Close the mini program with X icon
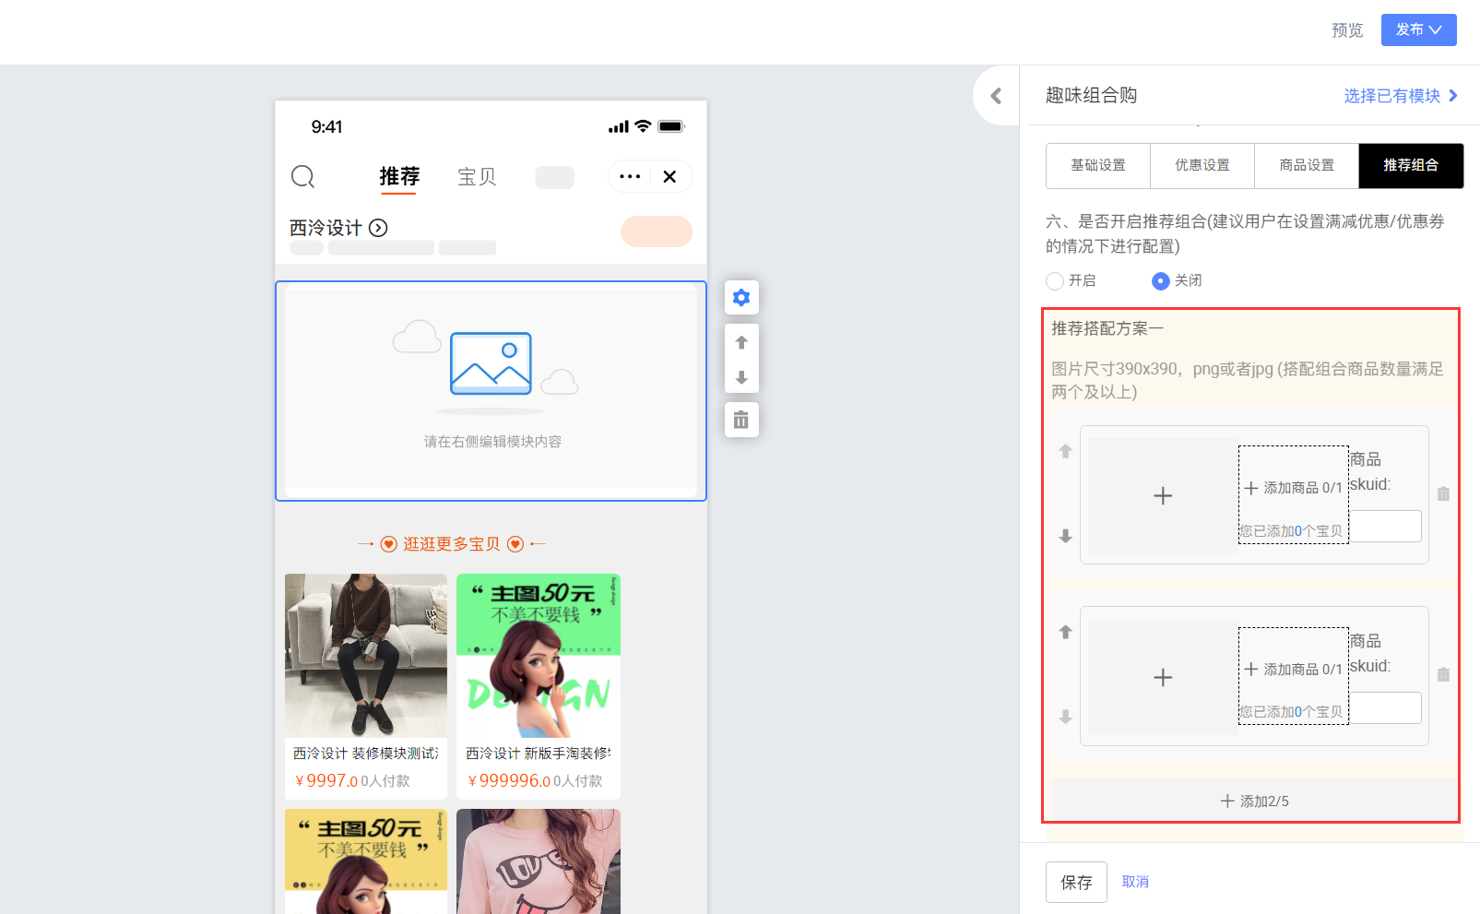Image resolution: width=1480 pixels, height=914 pixels. pyautogui.click(x=670, y=176)
